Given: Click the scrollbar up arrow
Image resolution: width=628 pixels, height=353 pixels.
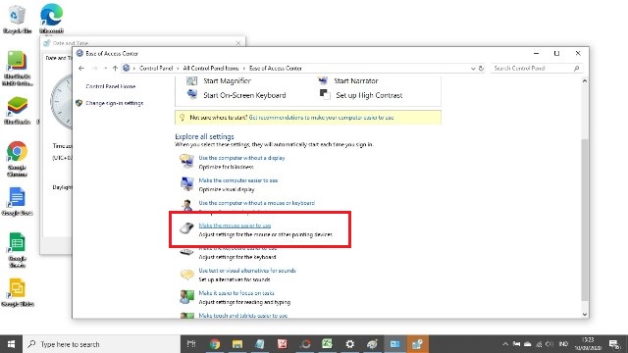Looking at the screenshot, I should pyautogui.click(x=585, y=80).
